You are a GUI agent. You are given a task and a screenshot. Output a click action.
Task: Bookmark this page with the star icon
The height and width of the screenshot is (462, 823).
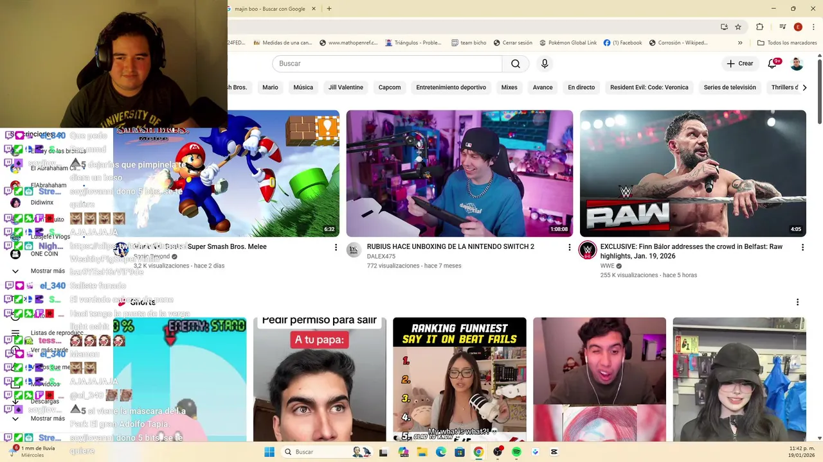coord(738,27)
